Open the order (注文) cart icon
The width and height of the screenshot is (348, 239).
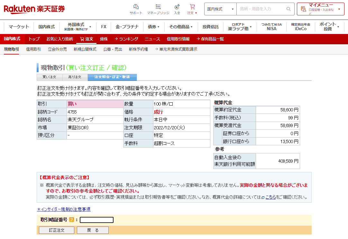(192, 7)
